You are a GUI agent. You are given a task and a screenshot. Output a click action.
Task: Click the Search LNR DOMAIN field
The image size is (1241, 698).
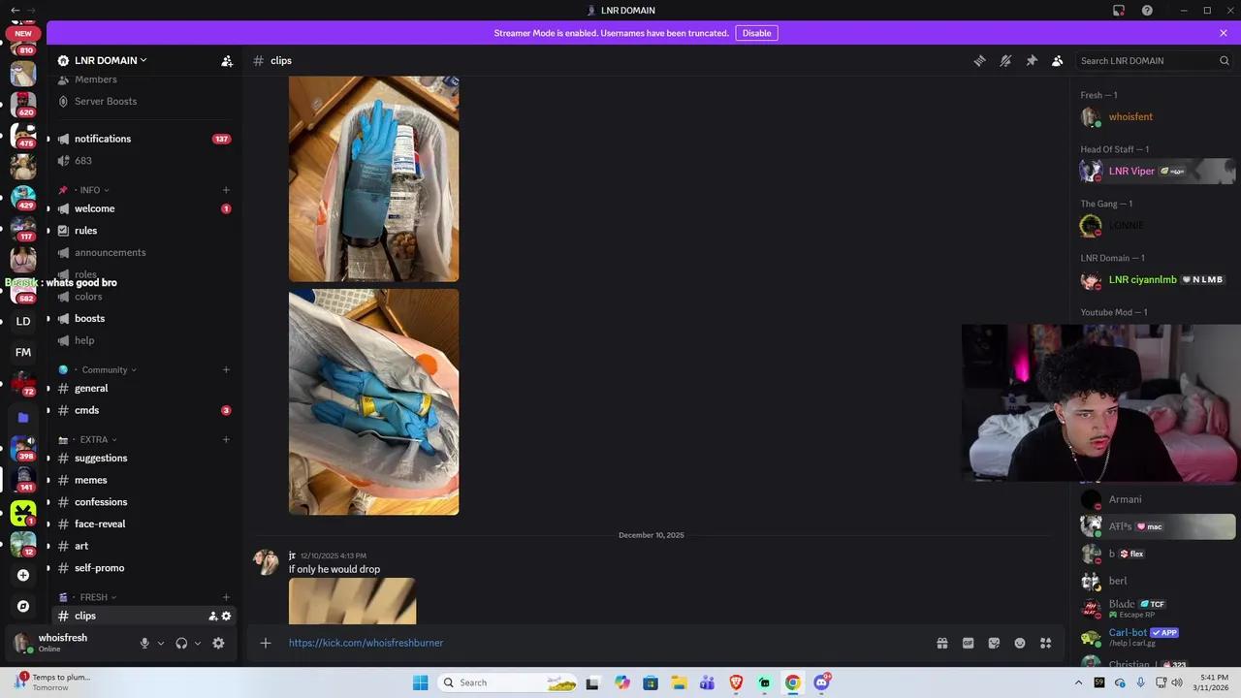(1149, 60)
